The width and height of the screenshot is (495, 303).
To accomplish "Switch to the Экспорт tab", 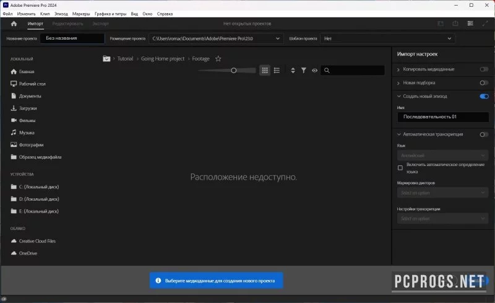I will pyautogui.click(x=100, y=24).
